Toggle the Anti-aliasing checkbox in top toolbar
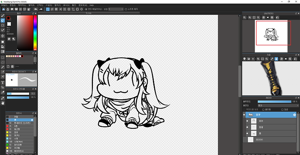Viewport: 300px width, 155px height. coord(86,9)
